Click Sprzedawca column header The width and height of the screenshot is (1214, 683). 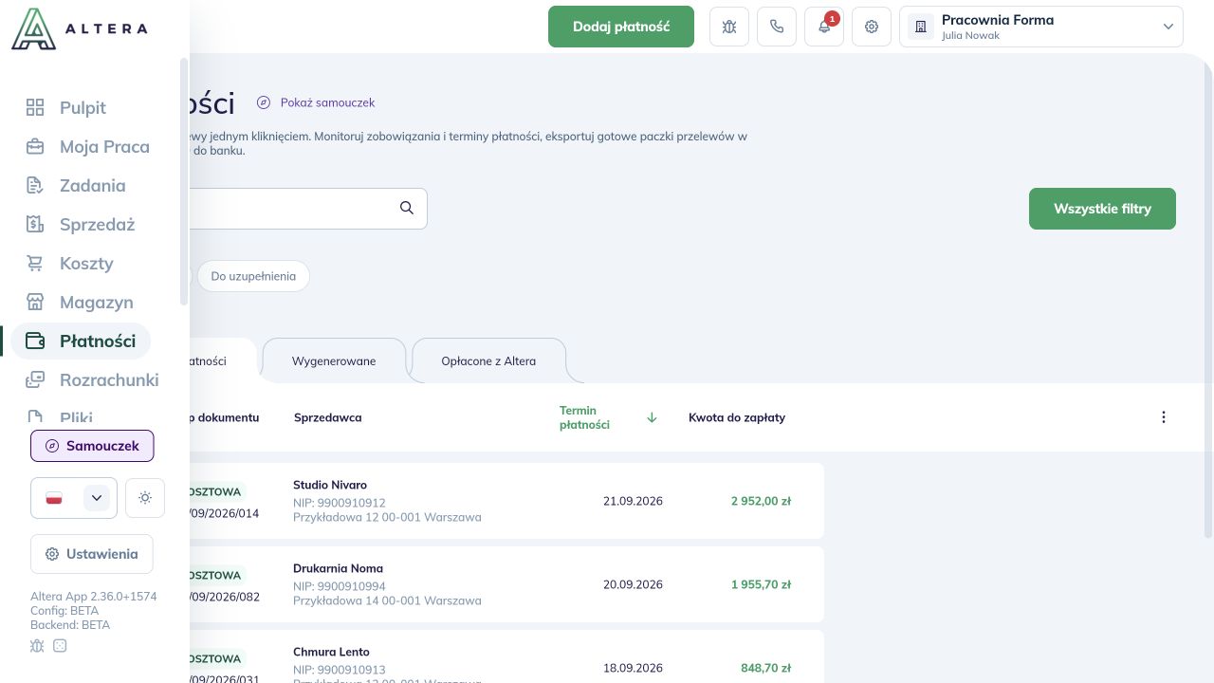click(327, 417)
